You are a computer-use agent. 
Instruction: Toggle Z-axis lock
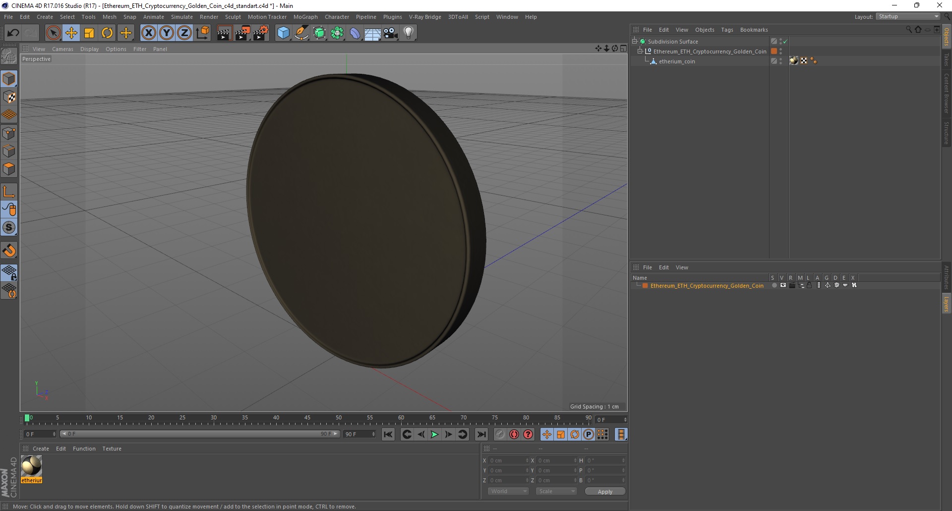(184, 33)
